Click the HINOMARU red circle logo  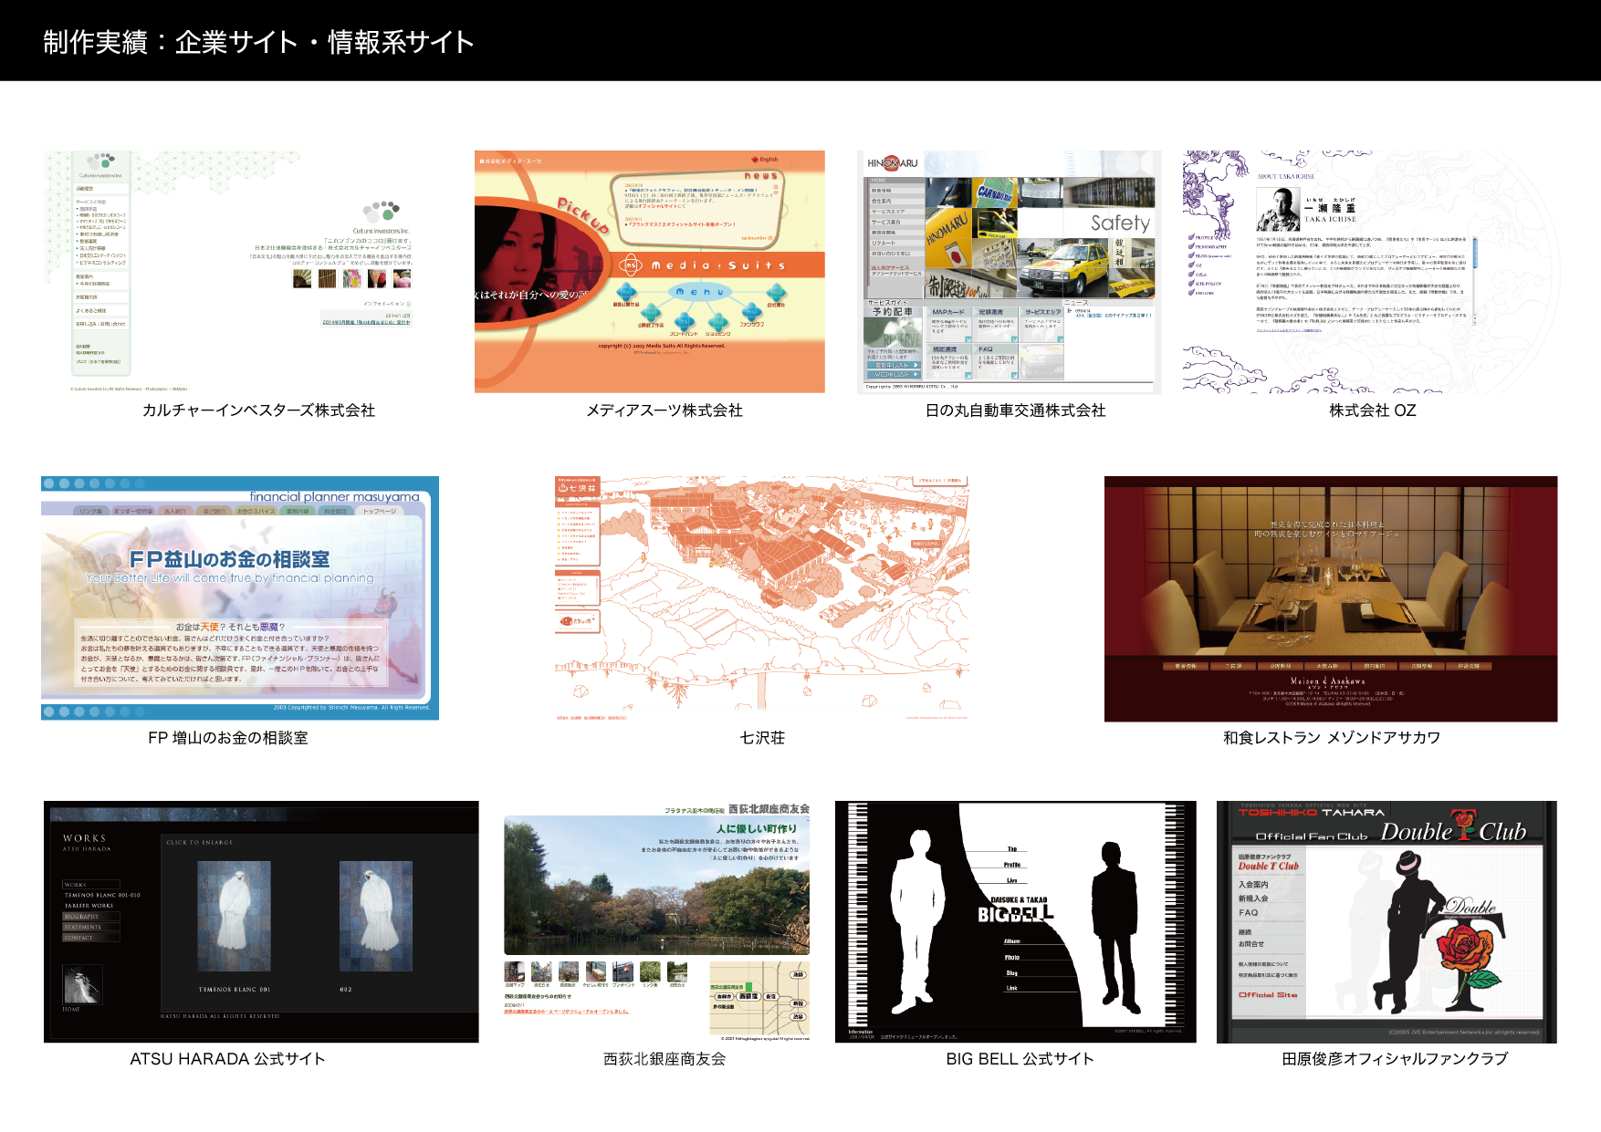pos(892,163)
